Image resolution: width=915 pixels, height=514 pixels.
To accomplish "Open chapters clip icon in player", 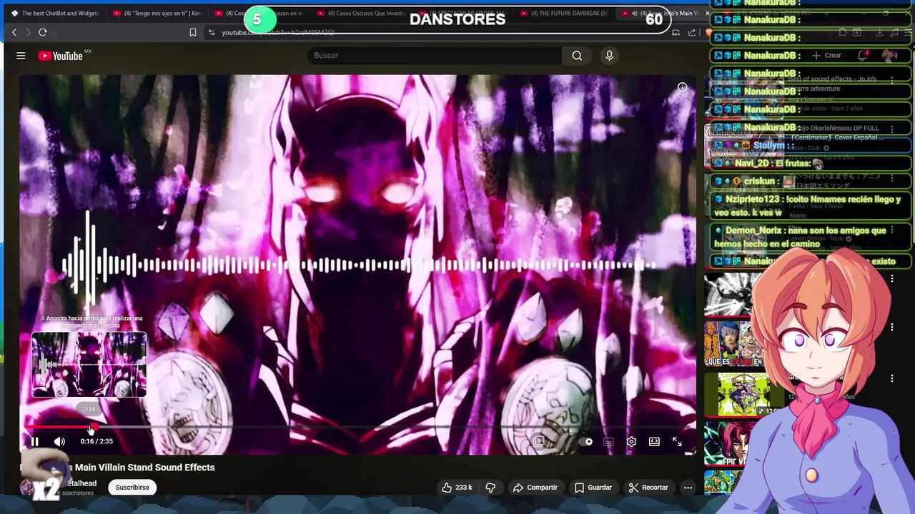I will pyautogui.click(x=539, y=441).
